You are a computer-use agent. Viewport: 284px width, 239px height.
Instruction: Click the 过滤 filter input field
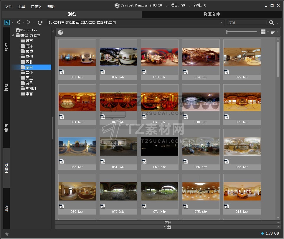[247, 22]
